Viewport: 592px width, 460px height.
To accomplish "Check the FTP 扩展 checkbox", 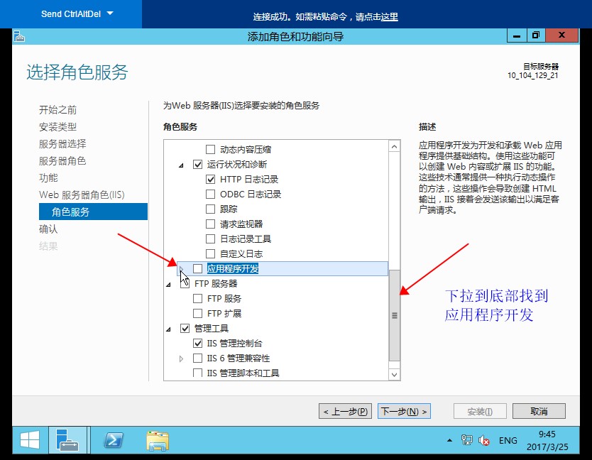I will coord(197,314).
